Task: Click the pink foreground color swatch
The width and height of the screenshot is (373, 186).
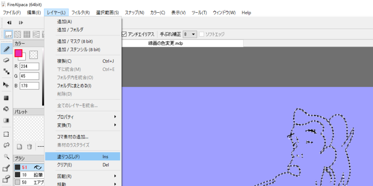Action: 18,53
